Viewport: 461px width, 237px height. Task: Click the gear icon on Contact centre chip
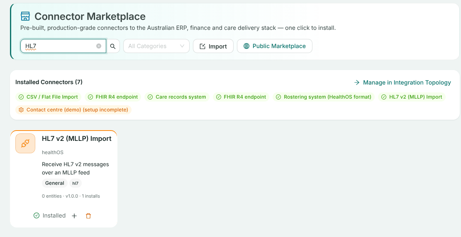[21, 110]
